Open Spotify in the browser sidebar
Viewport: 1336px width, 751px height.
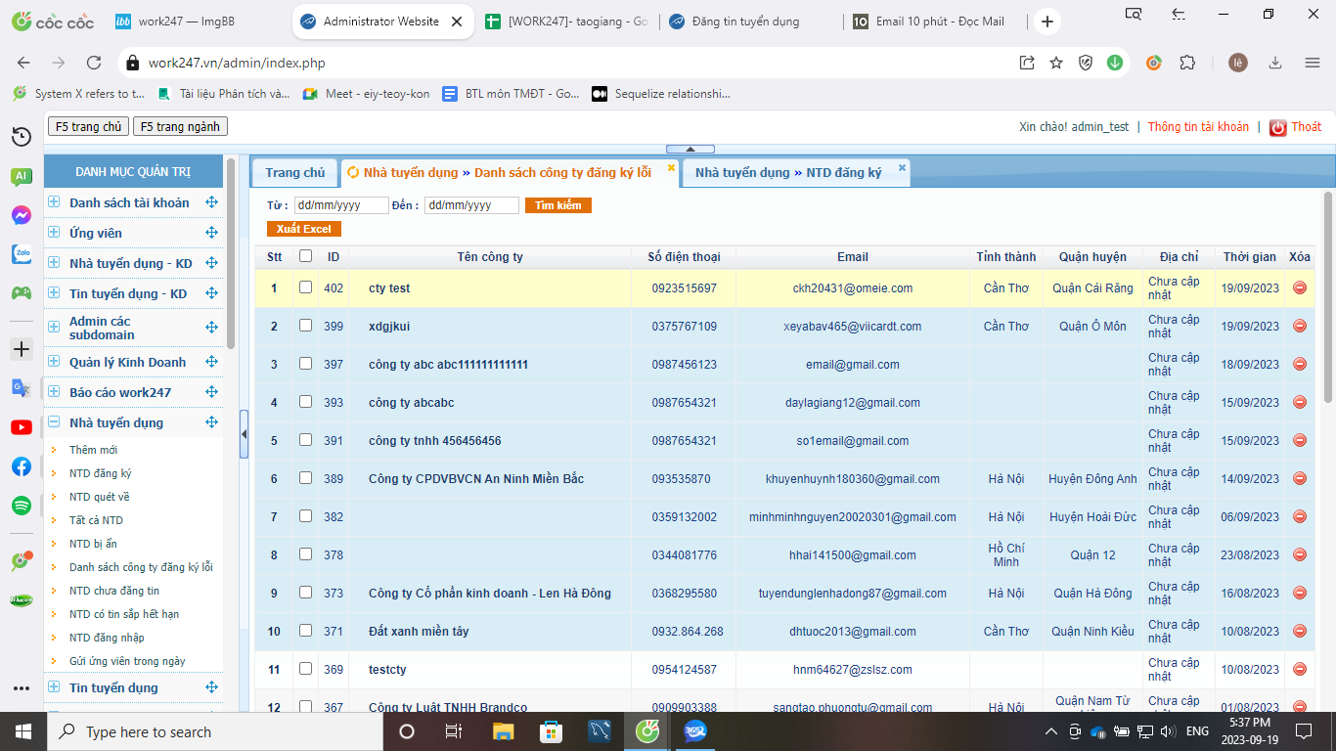click(21, 506)
